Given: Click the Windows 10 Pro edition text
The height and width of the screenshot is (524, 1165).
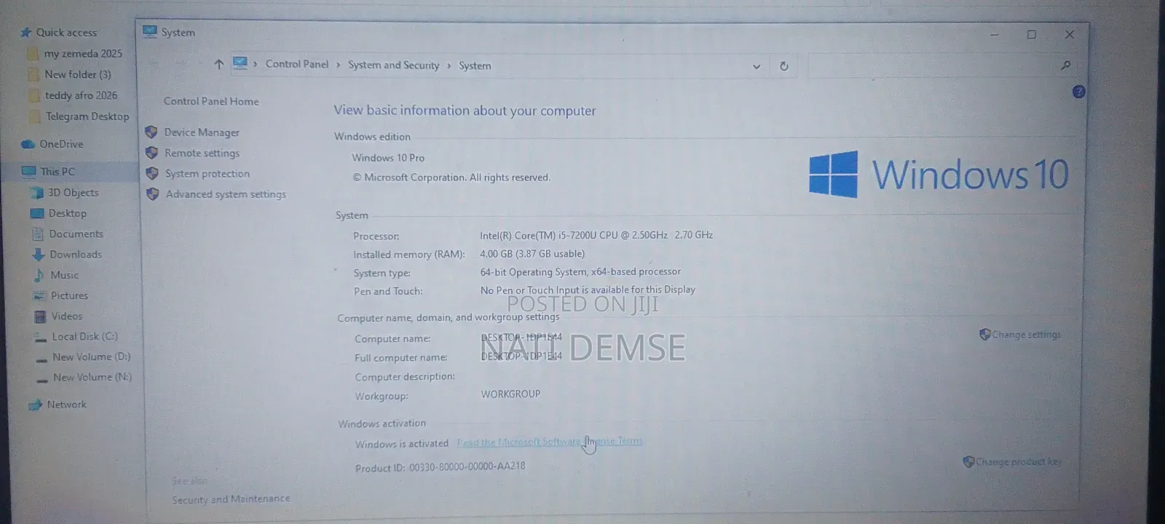Looking at the screenshot, I should pyautogui.click(x=388, y=158).
